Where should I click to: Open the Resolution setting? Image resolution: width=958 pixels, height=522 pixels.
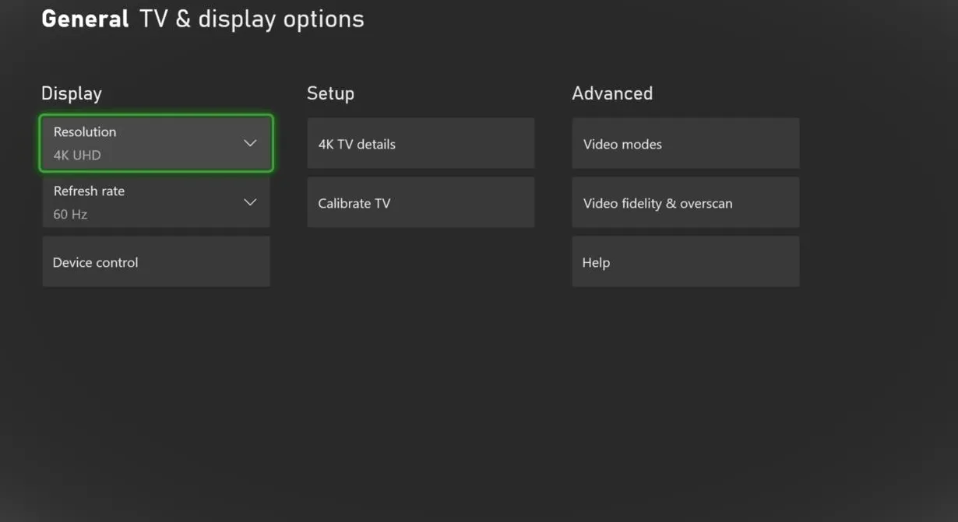[156, 143]
